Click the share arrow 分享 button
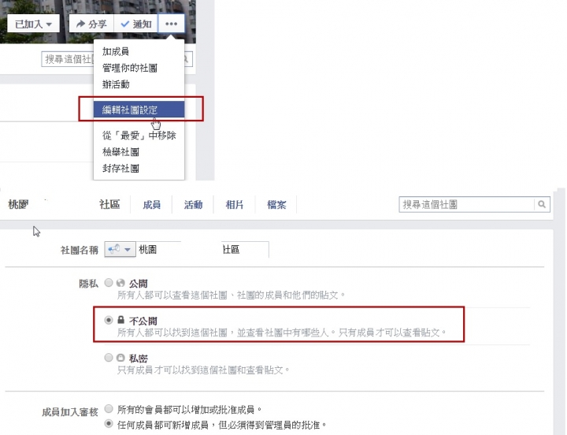 coord(91,24)
